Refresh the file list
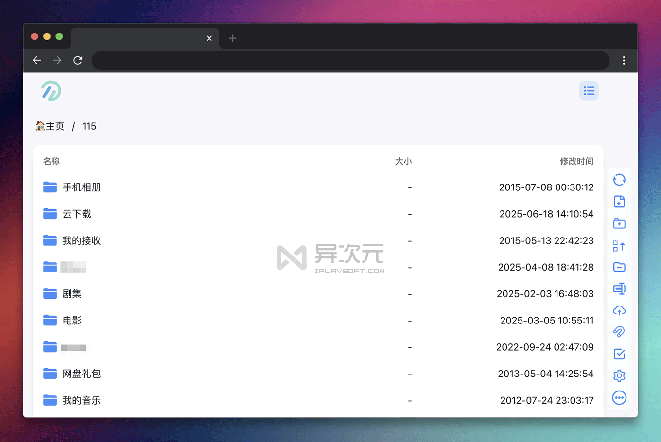The image size is (661, 442). coord(619,180)
